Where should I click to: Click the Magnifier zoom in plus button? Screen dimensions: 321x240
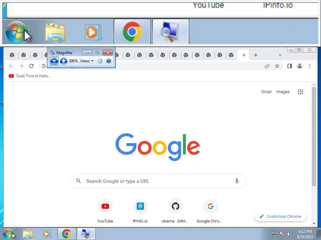64,61
